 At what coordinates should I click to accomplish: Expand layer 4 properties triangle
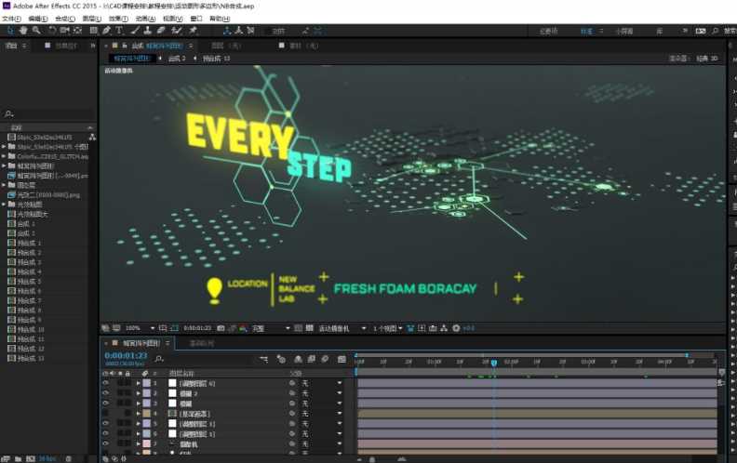coord(138,413)
